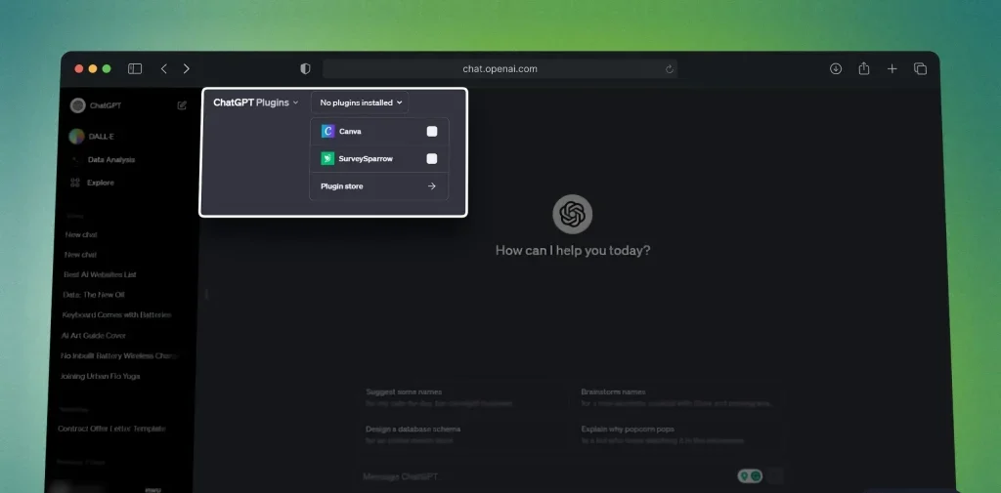Open the Plugin store entry
The height and width of the screenshot is (493, 1001).
coord(378,186)
